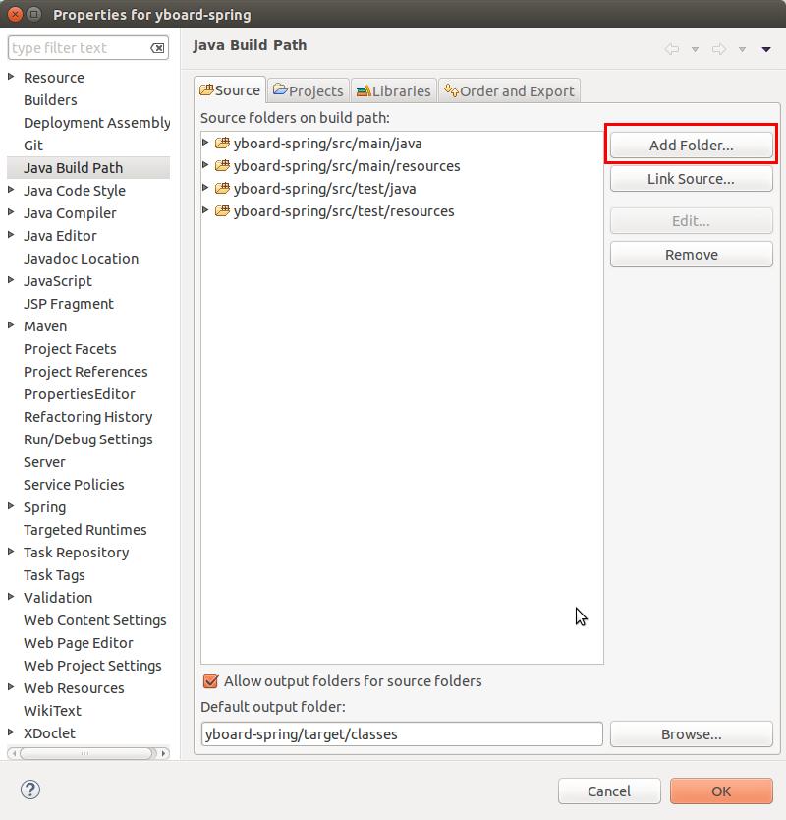Viewport: 786px width, 820px height.
Task: Switch to the Source tab
Action: pos(230,90)
